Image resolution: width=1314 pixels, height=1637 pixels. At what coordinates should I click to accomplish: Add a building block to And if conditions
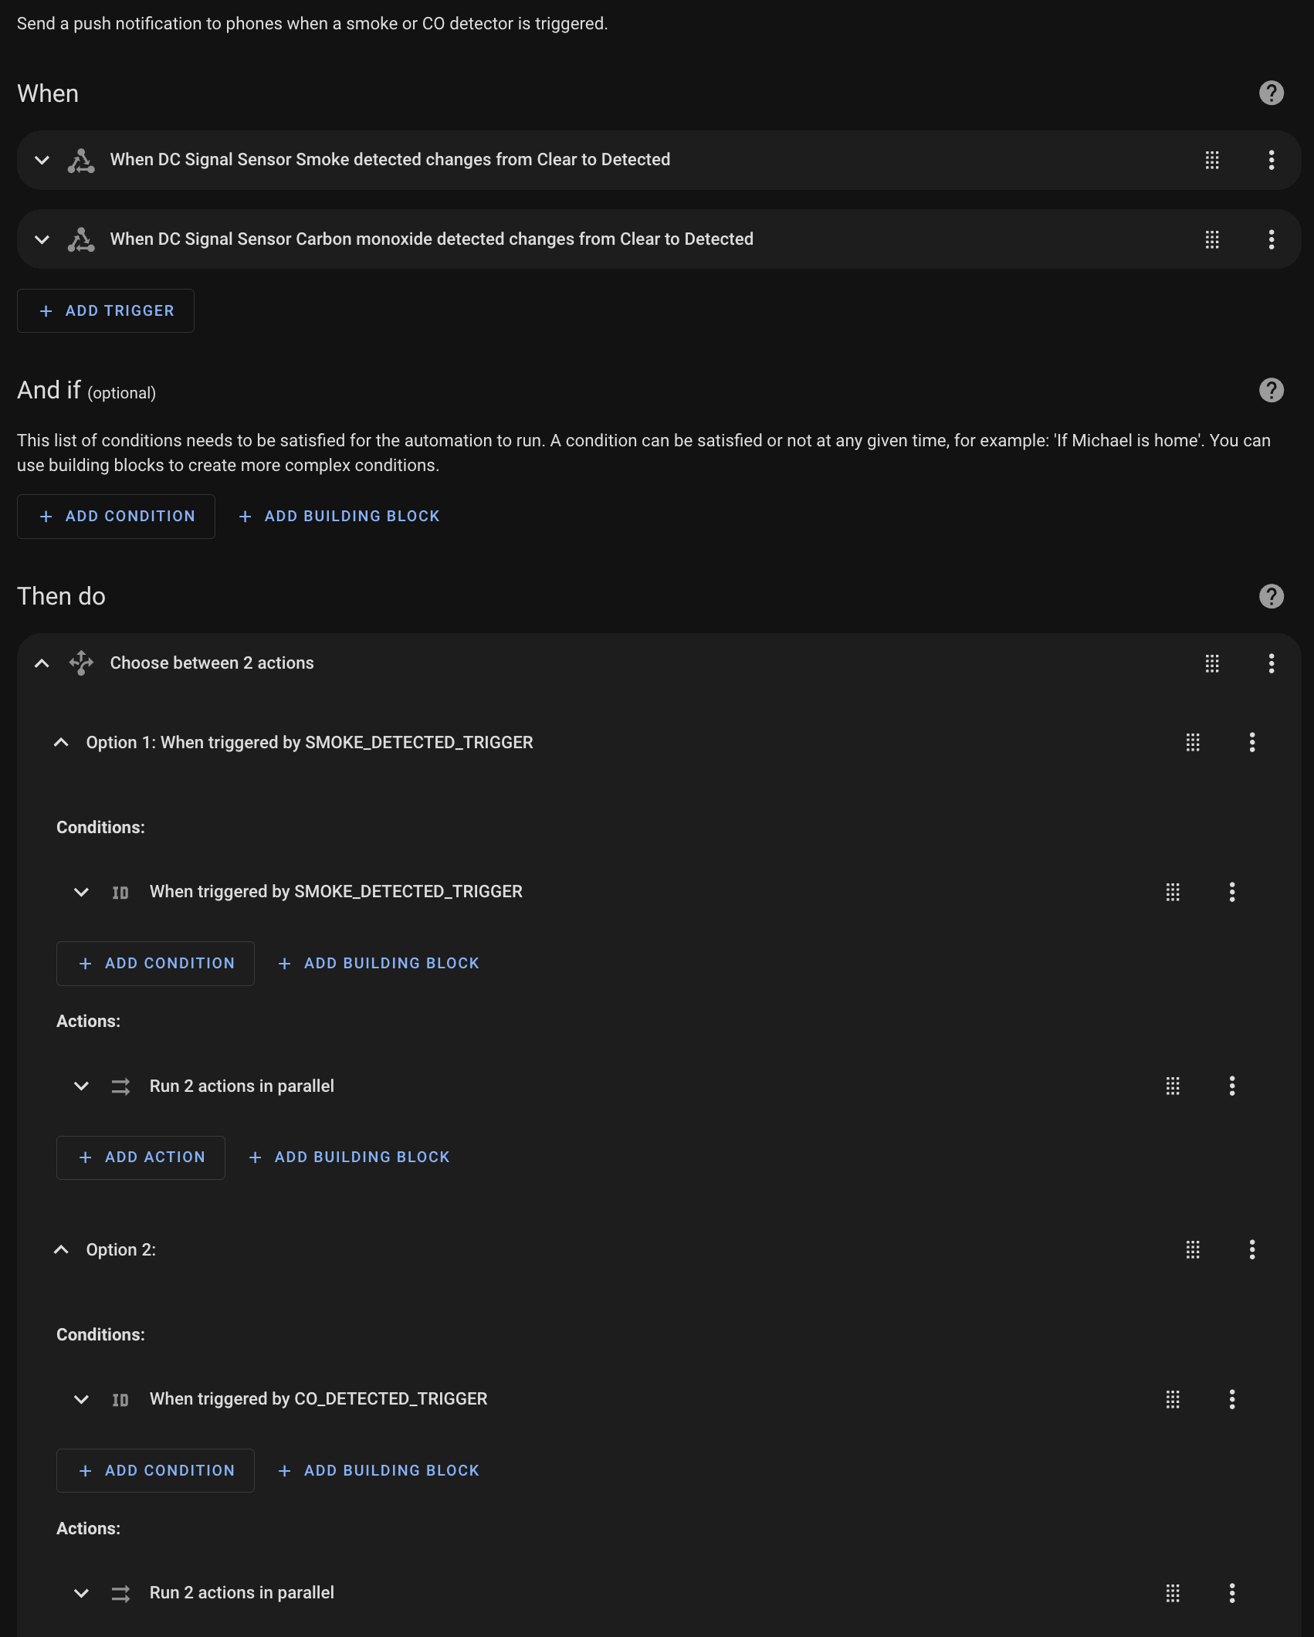340,517
